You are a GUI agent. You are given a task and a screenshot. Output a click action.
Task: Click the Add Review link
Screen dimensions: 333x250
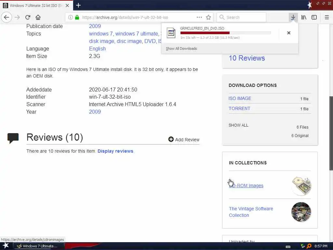[184, 139]
